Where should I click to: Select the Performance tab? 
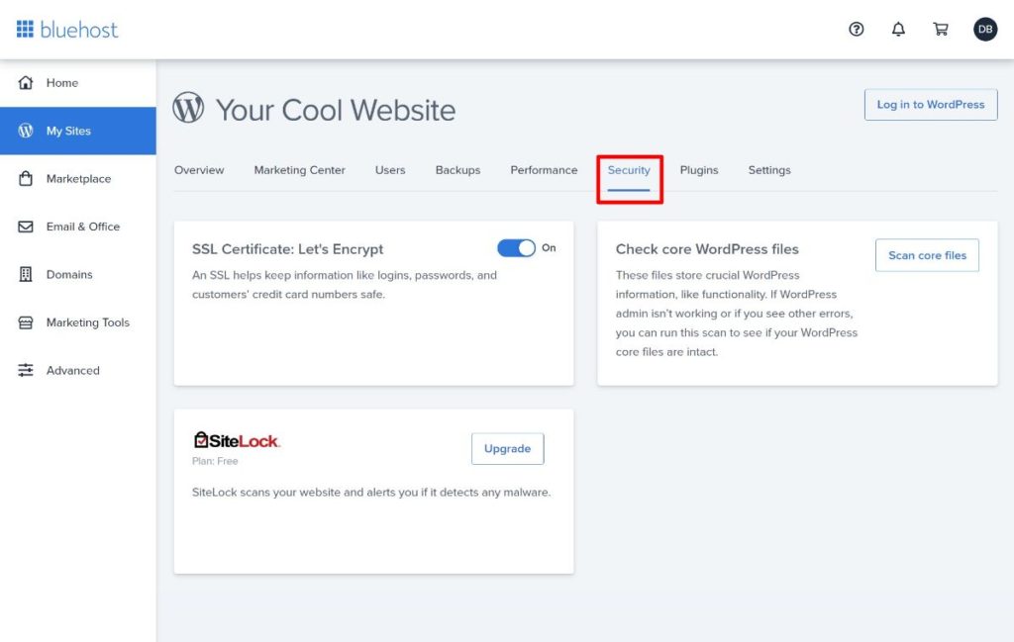point(543,170)
